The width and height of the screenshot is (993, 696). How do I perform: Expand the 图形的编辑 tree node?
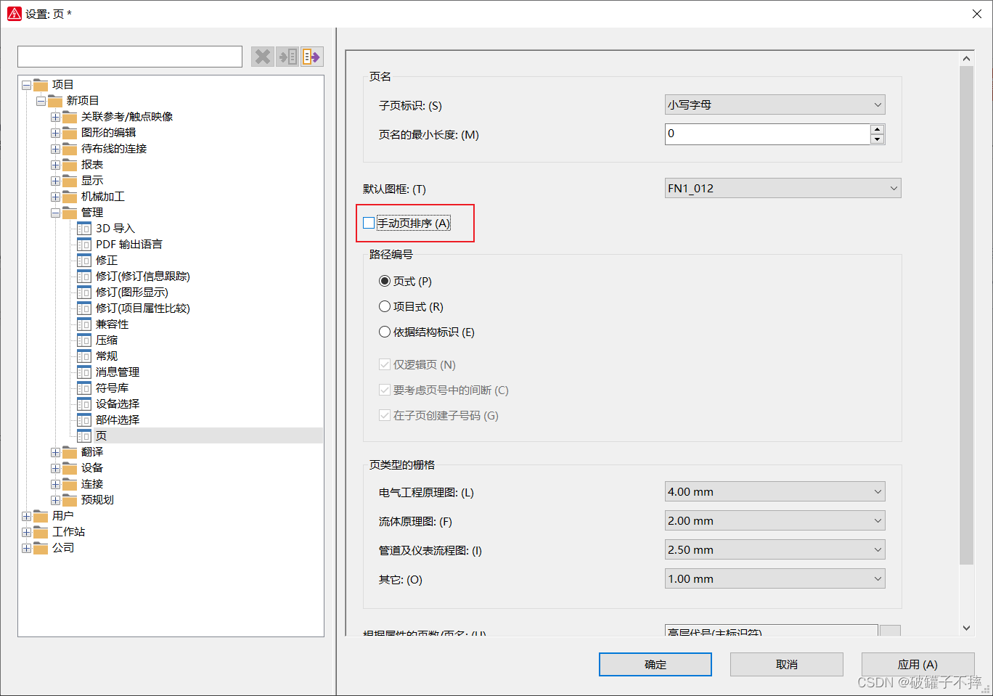55,133
